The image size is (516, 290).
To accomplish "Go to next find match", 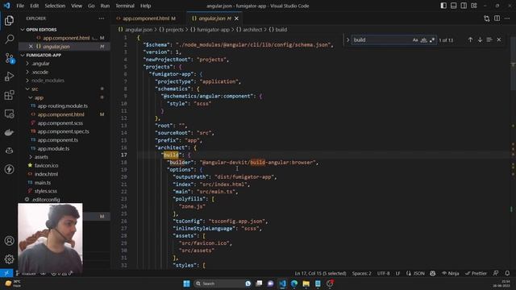I will (481, 39).
